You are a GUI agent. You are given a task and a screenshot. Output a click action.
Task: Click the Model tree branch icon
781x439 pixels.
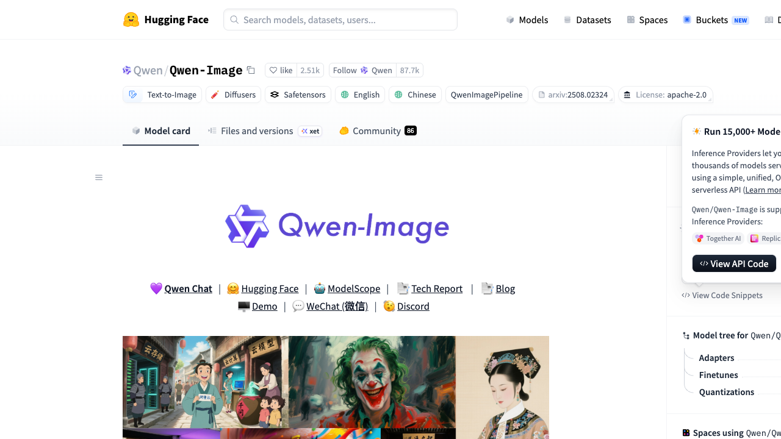coord(686,335)
